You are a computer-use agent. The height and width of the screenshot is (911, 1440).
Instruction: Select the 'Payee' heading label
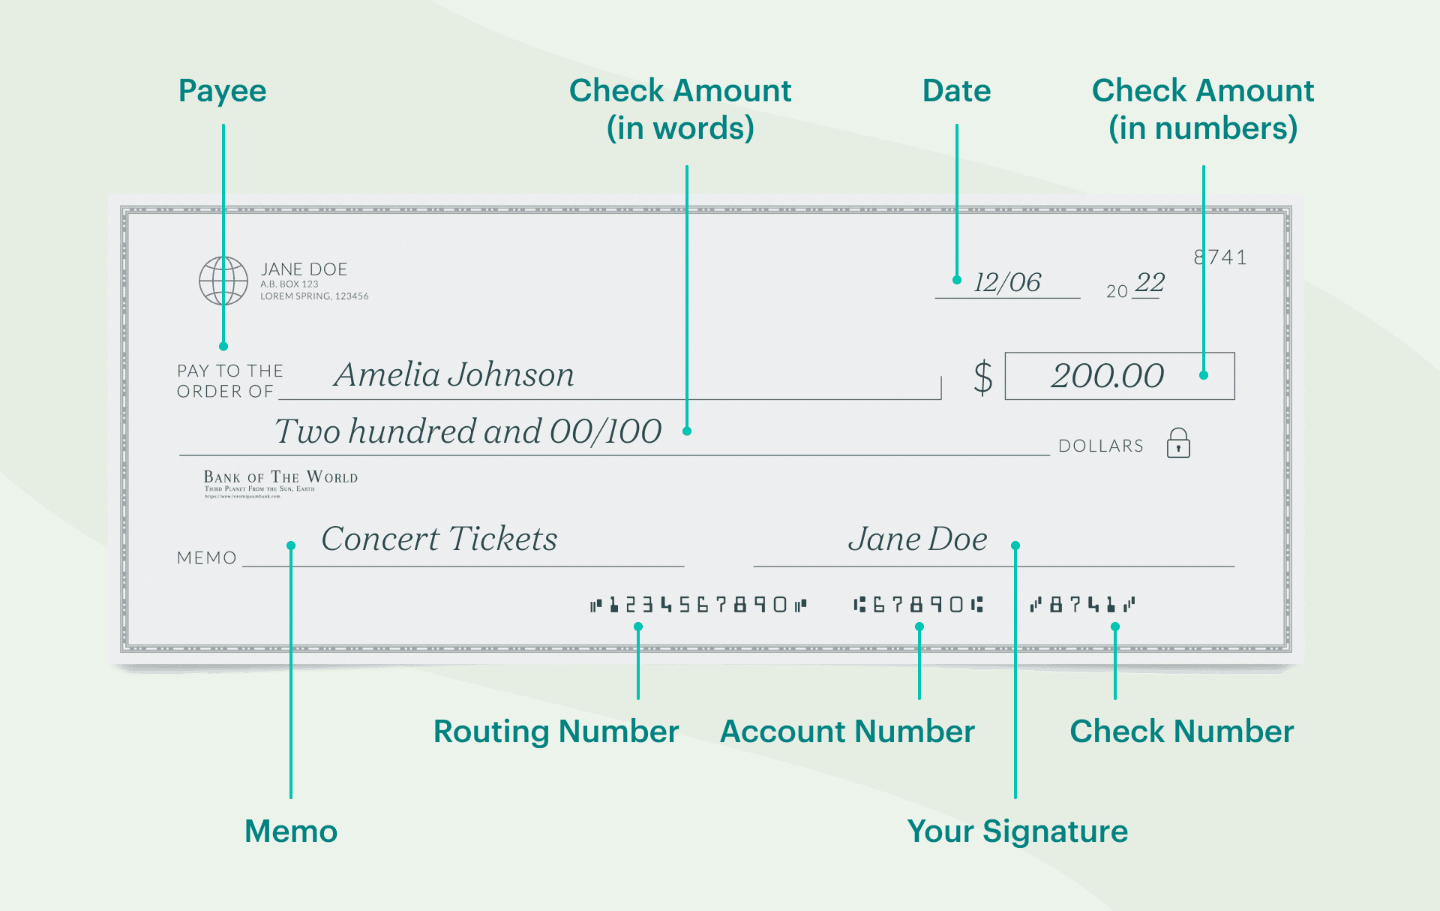(x=222, y=91)
